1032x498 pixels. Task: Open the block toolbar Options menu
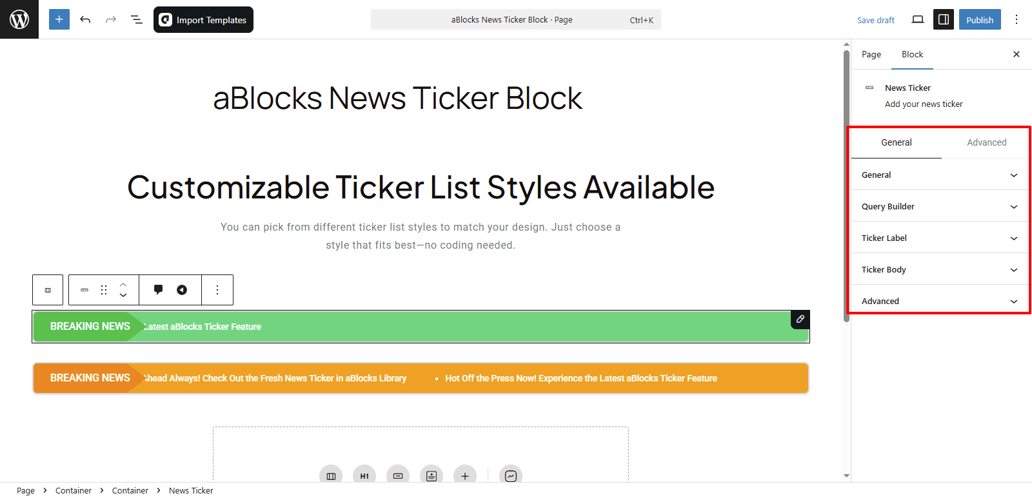pyautogui.click(x=217, y=290)
